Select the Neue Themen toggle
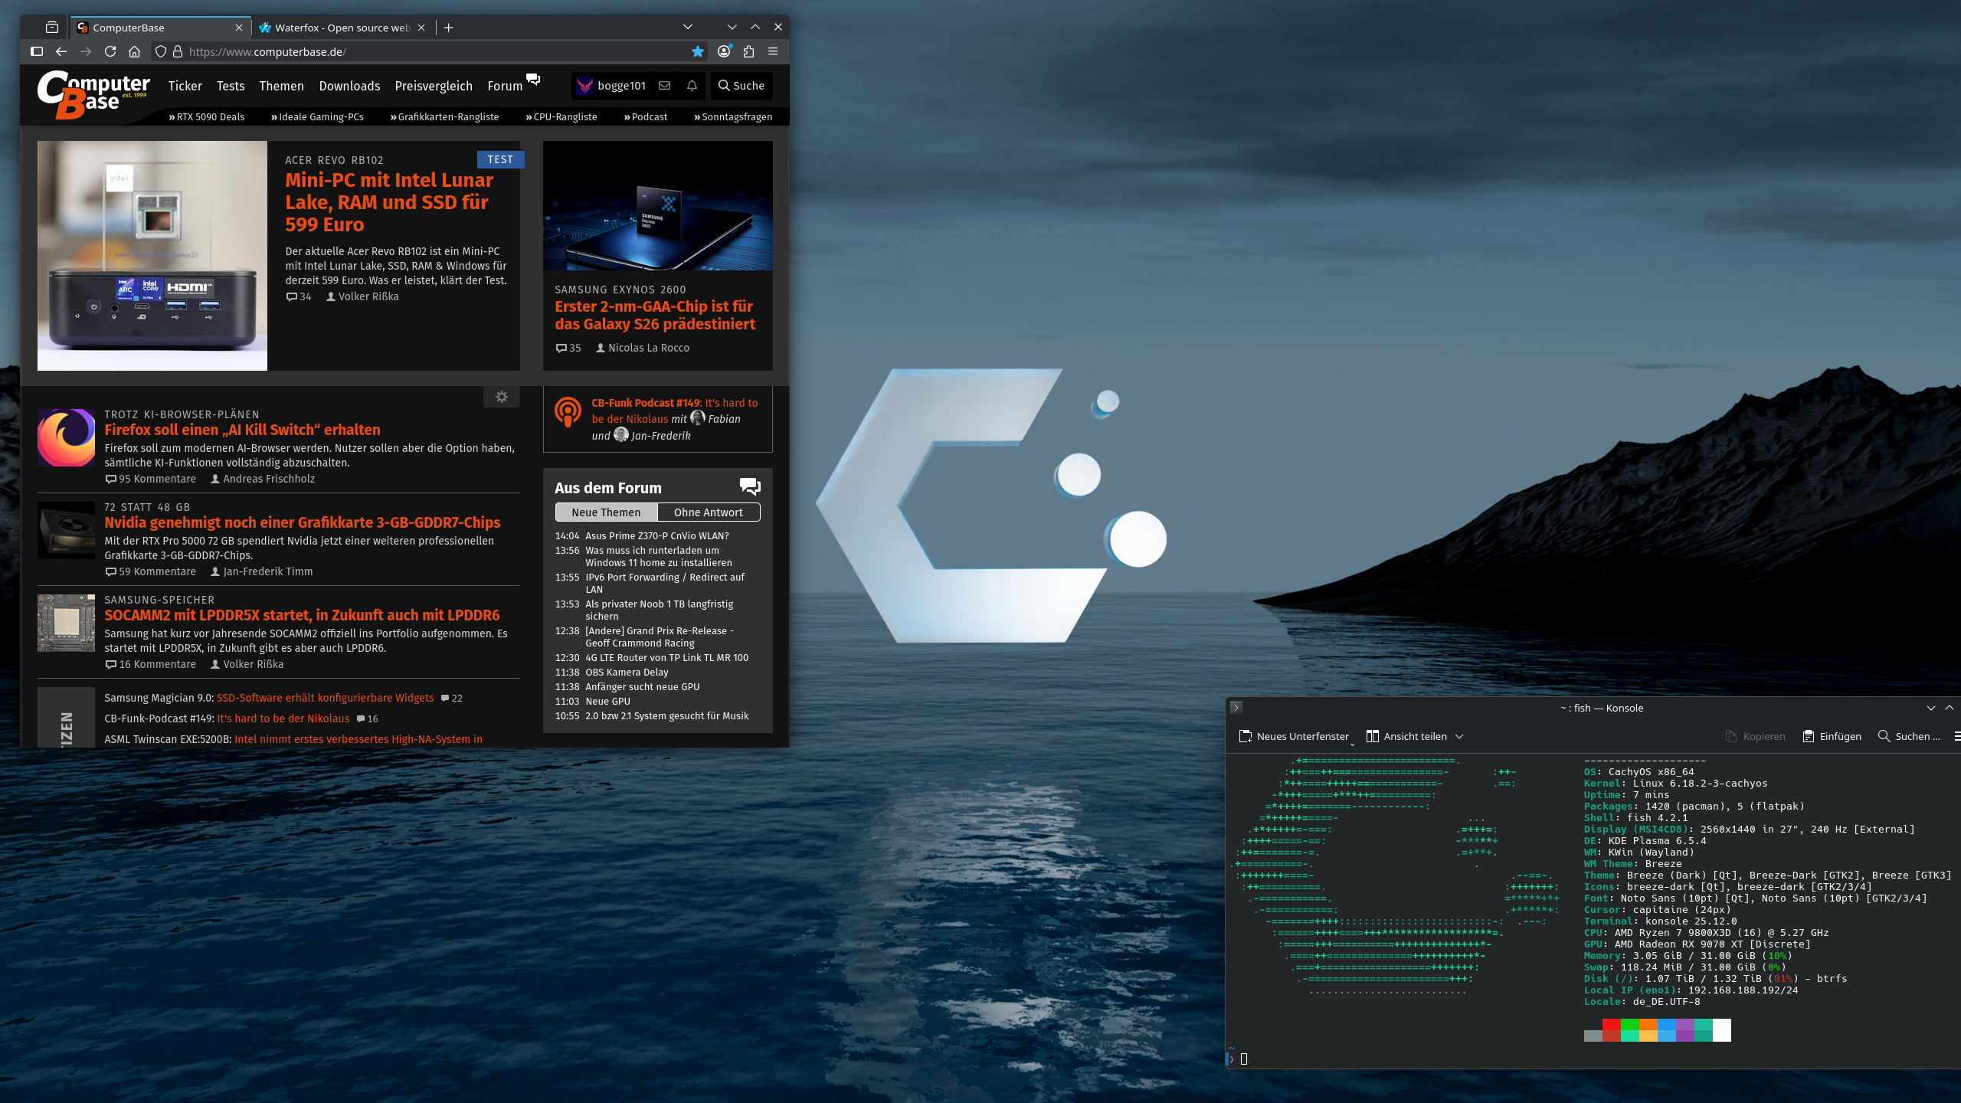This screenshot has height=1103, width=1961. click(x=606, y=512)
